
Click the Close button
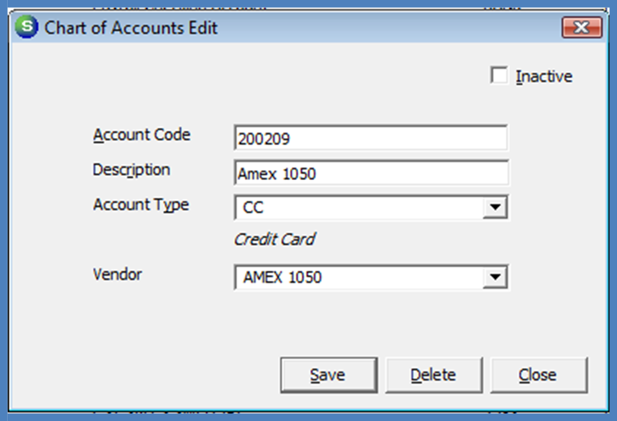click(x=539, y=375)
